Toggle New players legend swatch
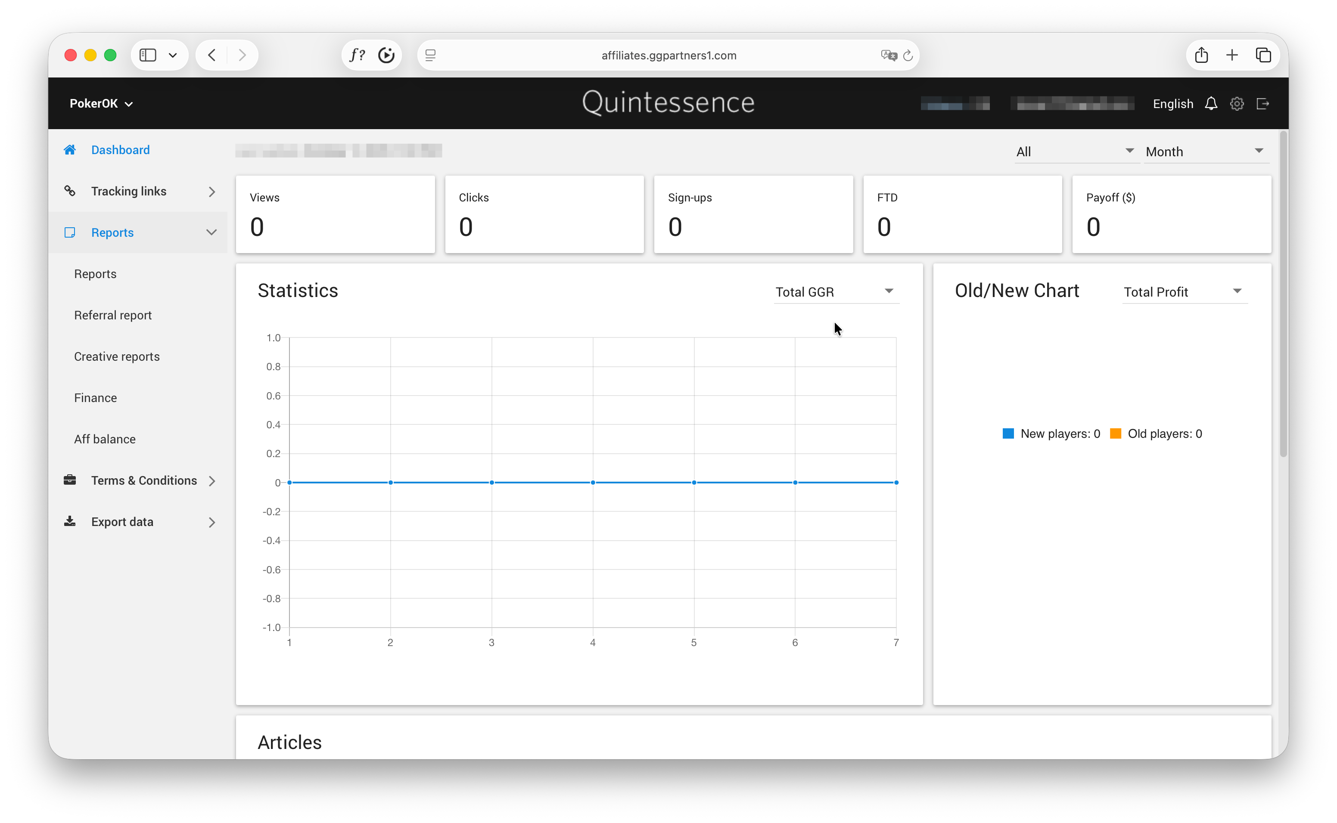The width and height of the screenshot is (1337, 823). click(x=1008, y=433)
